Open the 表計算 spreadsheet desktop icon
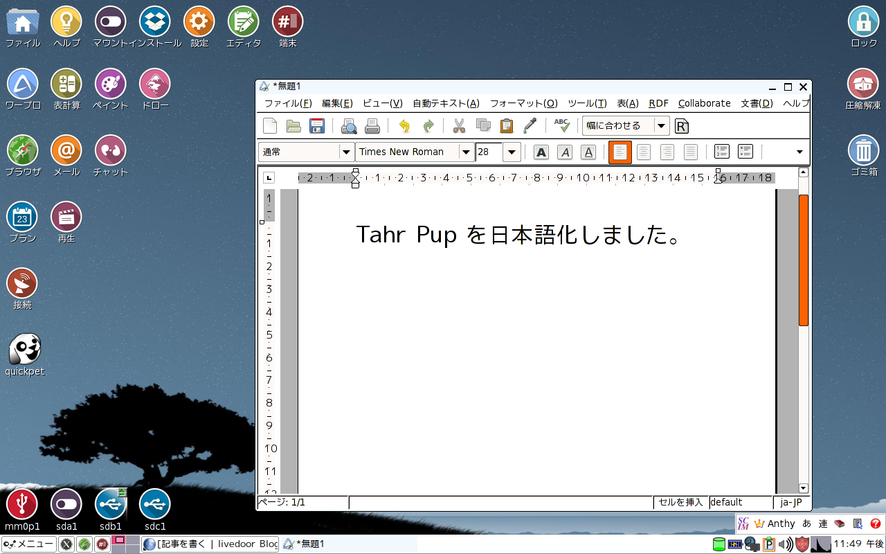 click(x=66, y=90)
